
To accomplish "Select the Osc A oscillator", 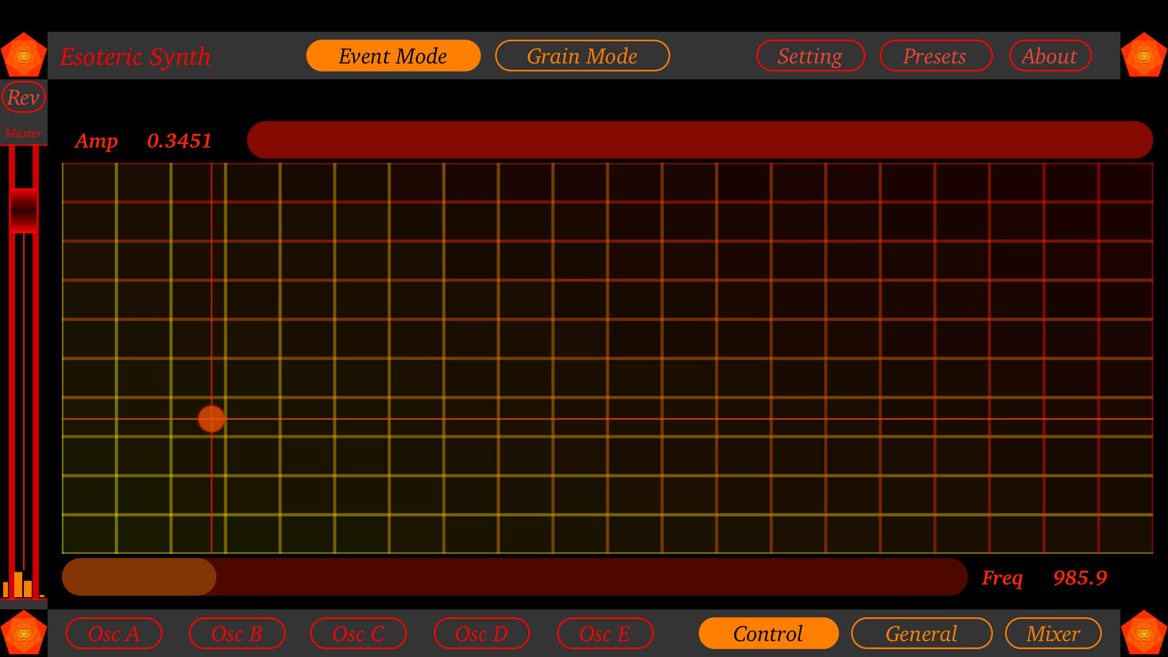I will click(113, 633).
